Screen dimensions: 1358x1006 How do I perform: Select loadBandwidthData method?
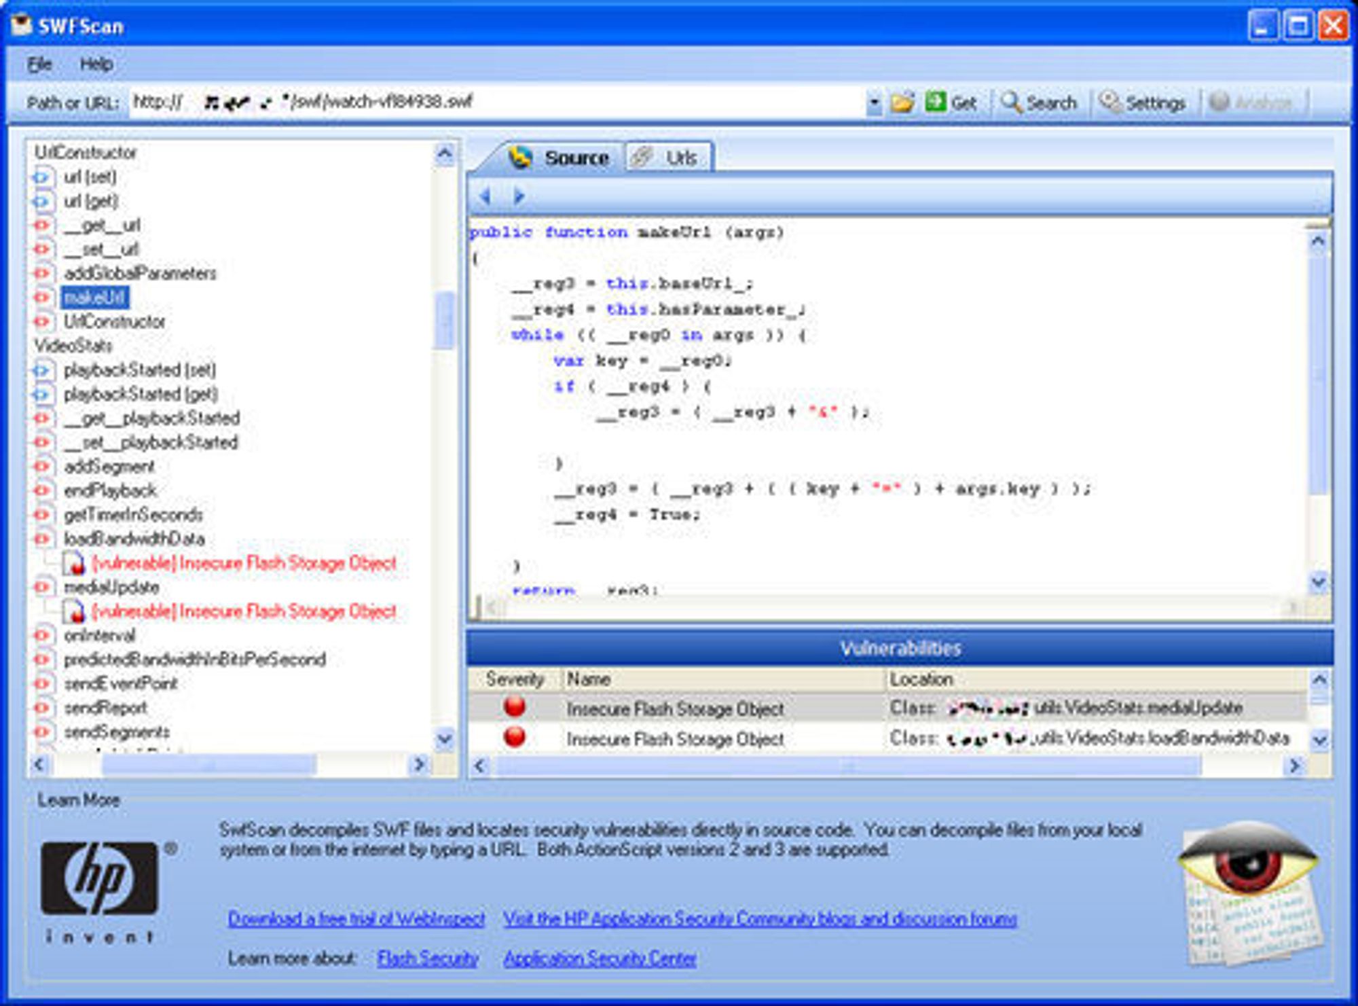[x=134, y=539]
